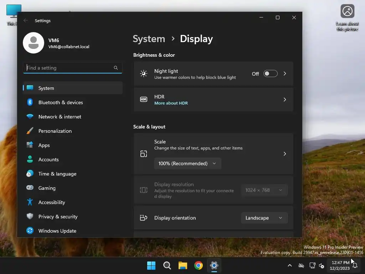The height and width of the screenshot is (274, 365).
Task: Open This PC desktop icon
Action: pos(12,15)
